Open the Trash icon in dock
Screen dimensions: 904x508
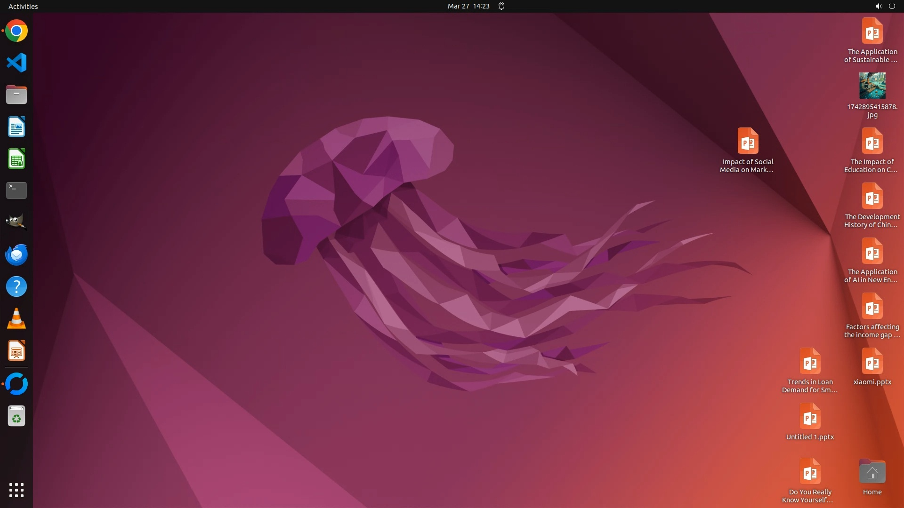(16, 416)
